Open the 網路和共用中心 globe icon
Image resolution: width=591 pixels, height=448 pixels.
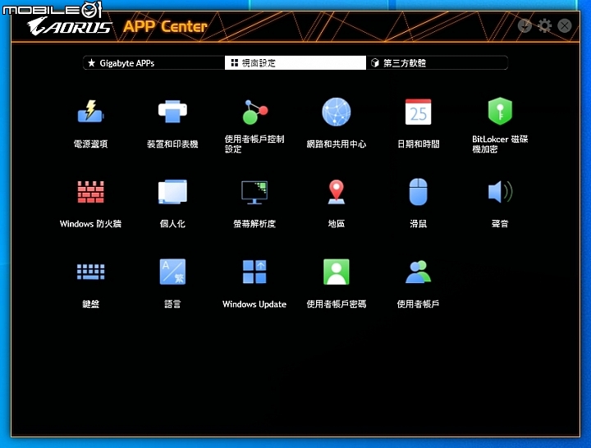coord(337,112)
